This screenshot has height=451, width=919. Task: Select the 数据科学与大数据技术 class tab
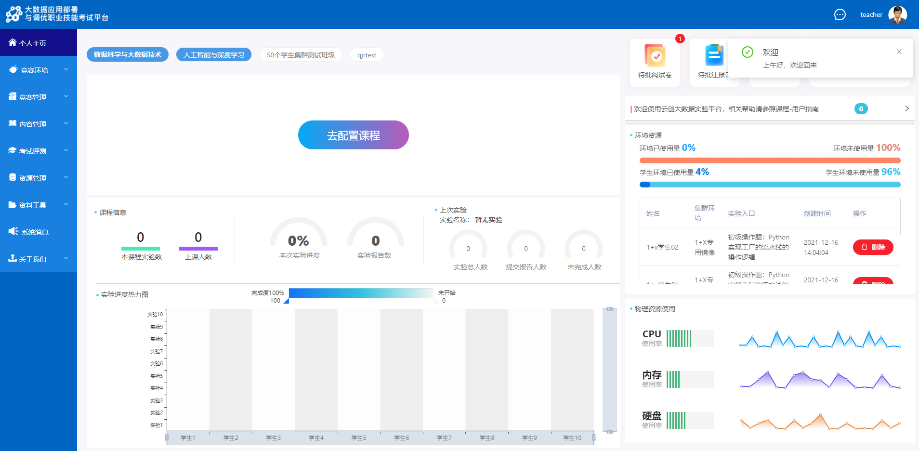(128, 54)
